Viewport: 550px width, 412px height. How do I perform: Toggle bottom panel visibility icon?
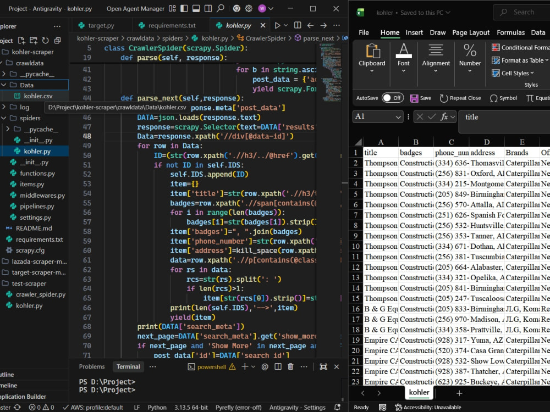tap(196, 8)
